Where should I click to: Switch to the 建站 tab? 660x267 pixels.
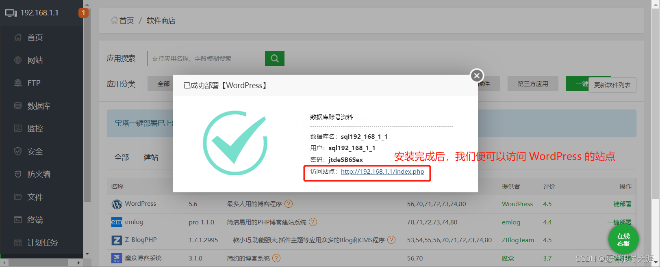pos(151,157)
